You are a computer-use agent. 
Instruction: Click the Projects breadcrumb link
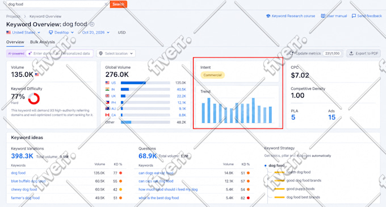pos(13,16)
